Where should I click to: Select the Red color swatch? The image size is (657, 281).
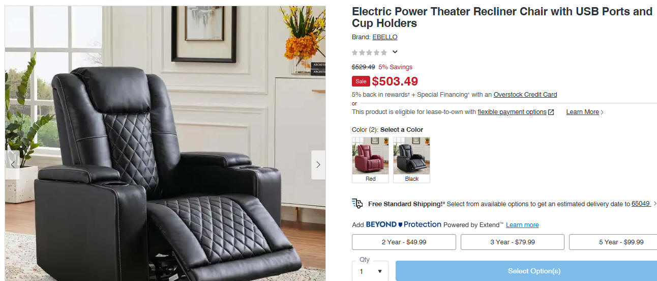(370, 160)
